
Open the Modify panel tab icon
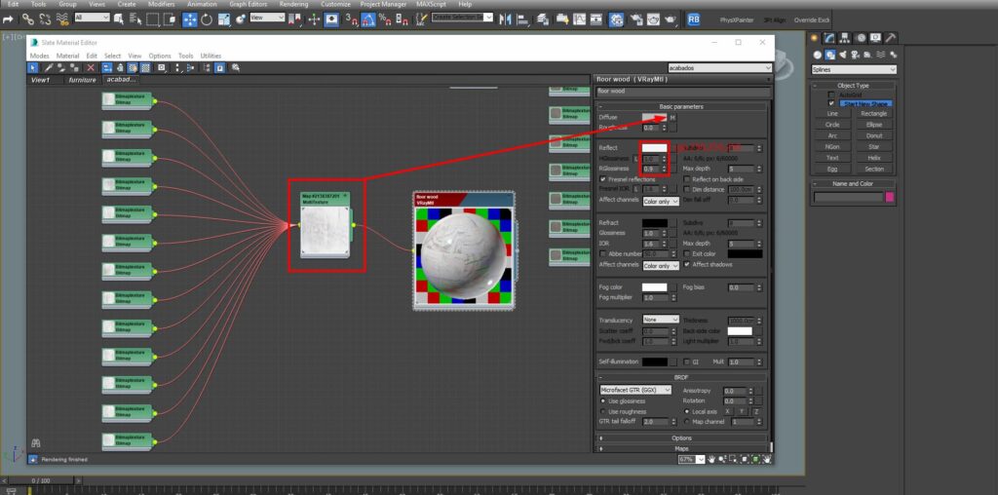828,38
